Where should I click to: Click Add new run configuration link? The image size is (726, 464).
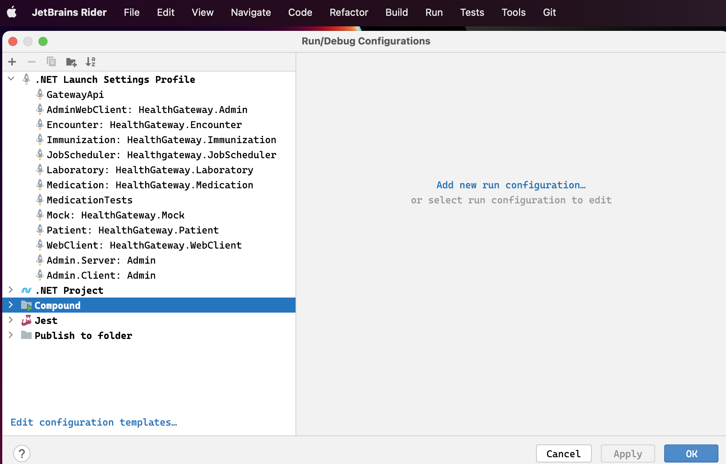coord(511,185)
